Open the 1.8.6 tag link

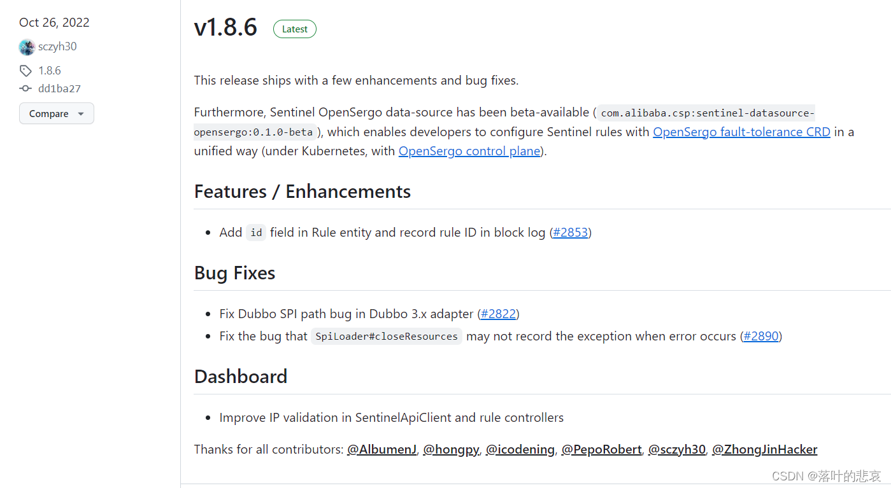click(x=50, y=71)
